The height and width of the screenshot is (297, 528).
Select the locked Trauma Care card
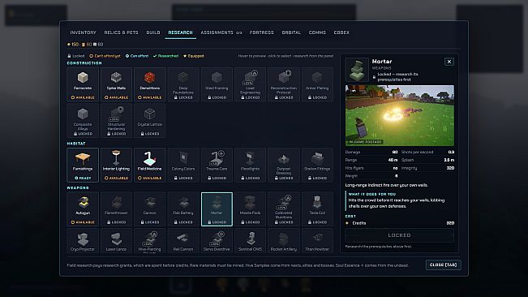click(x=217, y=165)
